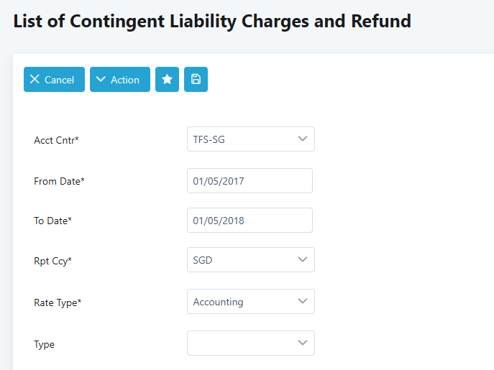The height and width of the screenshot is (370, 494).
Task: Open the Action menu by its label
Action: [x=125, y=80]
